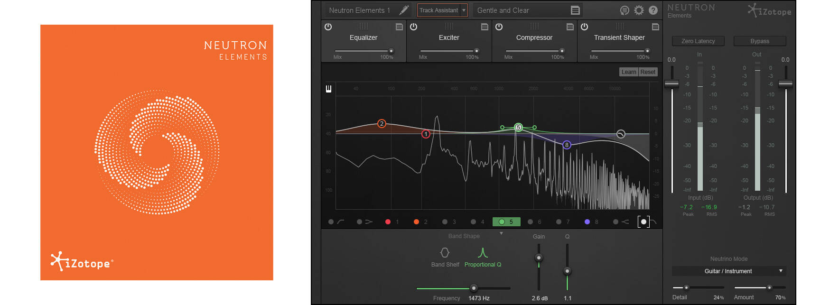Click the Frequency slider handle

474,288
